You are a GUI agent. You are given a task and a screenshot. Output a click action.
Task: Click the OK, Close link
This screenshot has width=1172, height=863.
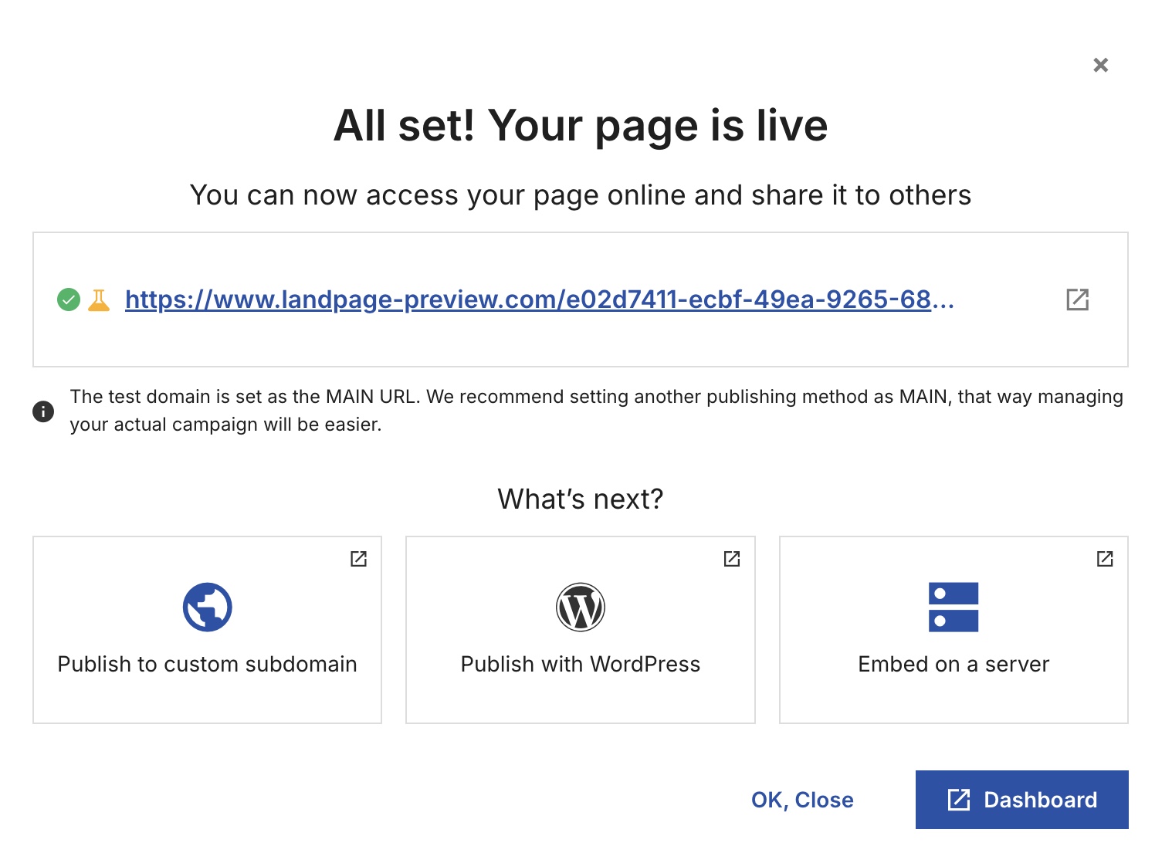click(x=802, y=800)
